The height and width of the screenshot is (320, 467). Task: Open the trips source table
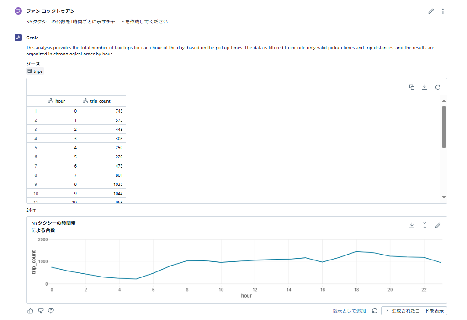[x=35, y=71]
